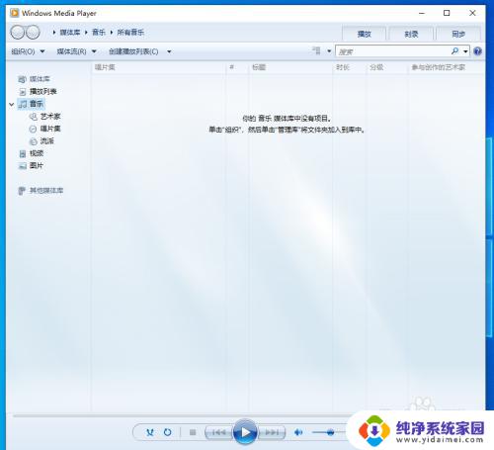Sort by the 唱片集 column header
Viewport: 494px width, 450px height.
tap(158, 67)
